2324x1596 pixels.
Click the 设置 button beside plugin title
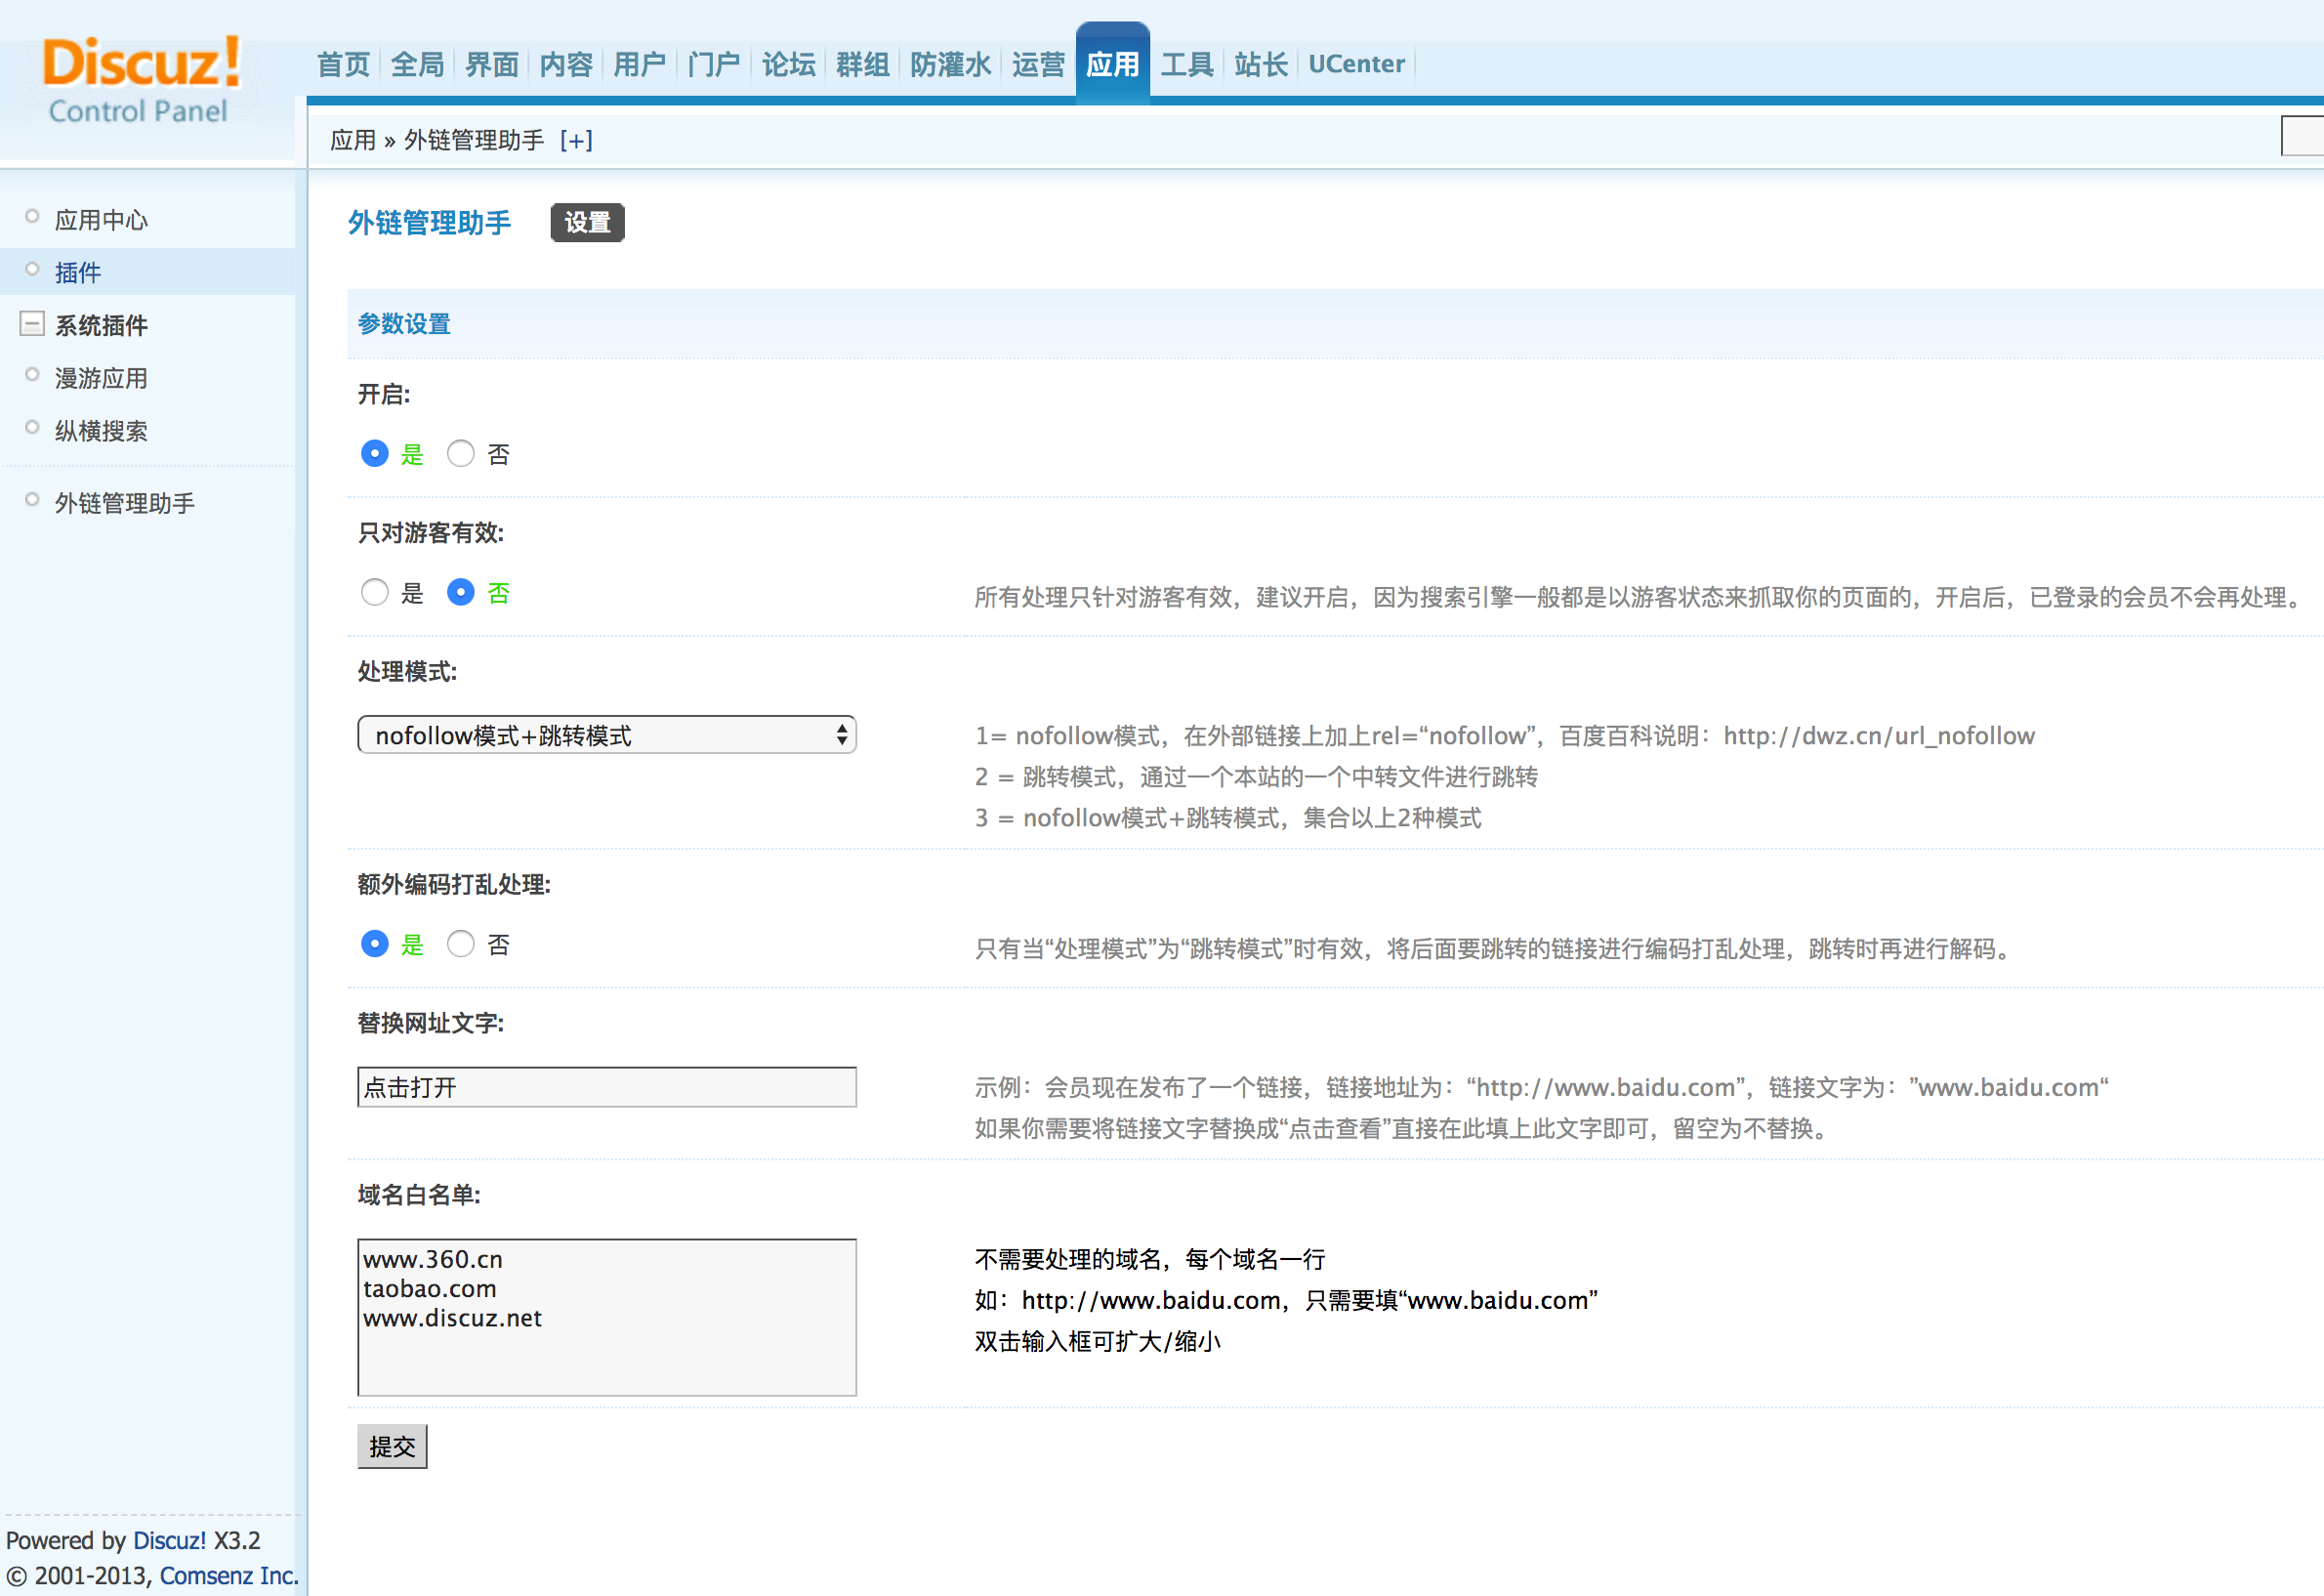(587, 222)
